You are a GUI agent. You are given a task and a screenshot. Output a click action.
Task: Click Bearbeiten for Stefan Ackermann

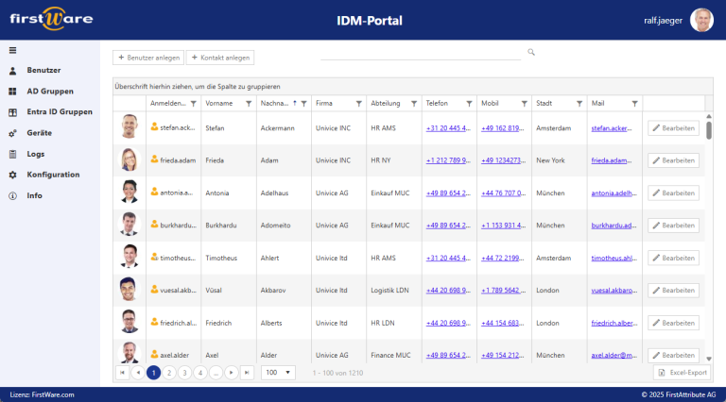[673, 128]
